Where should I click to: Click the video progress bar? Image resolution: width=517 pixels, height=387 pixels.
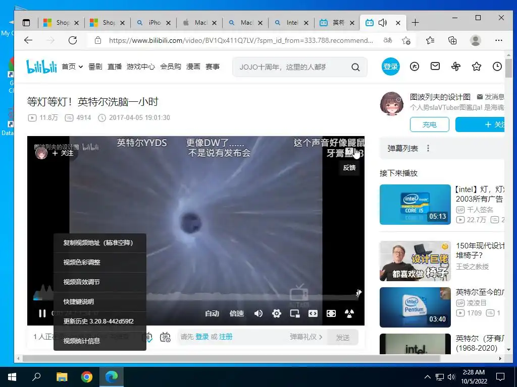(195, 300)
